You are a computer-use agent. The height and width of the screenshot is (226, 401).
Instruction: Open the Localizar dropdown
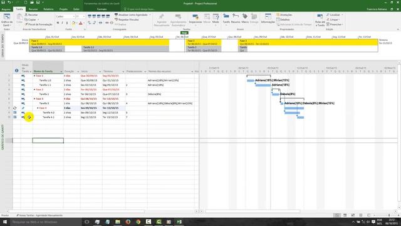tap(335, 15)
